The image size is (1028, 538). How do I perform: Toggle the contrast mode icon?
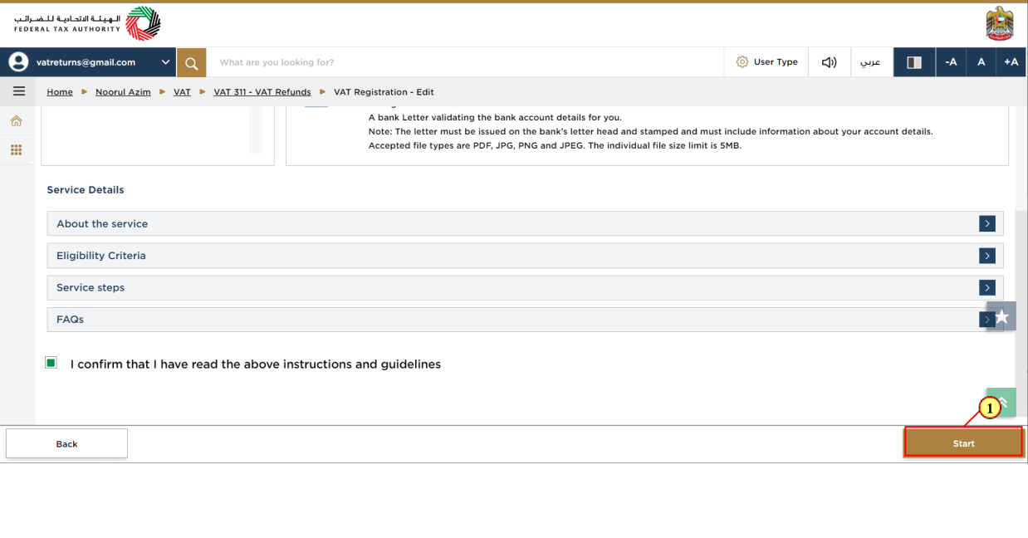tap(914, 62)
